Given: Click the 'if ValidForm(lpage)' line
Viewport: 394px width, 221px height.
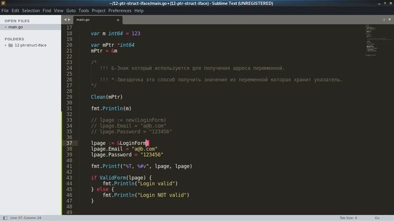Looking at the screenshot, I should point(121,177).
